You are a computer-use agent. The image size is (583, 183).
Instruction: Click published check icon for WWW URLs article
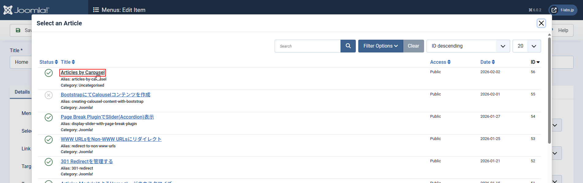tap(49, 140)
